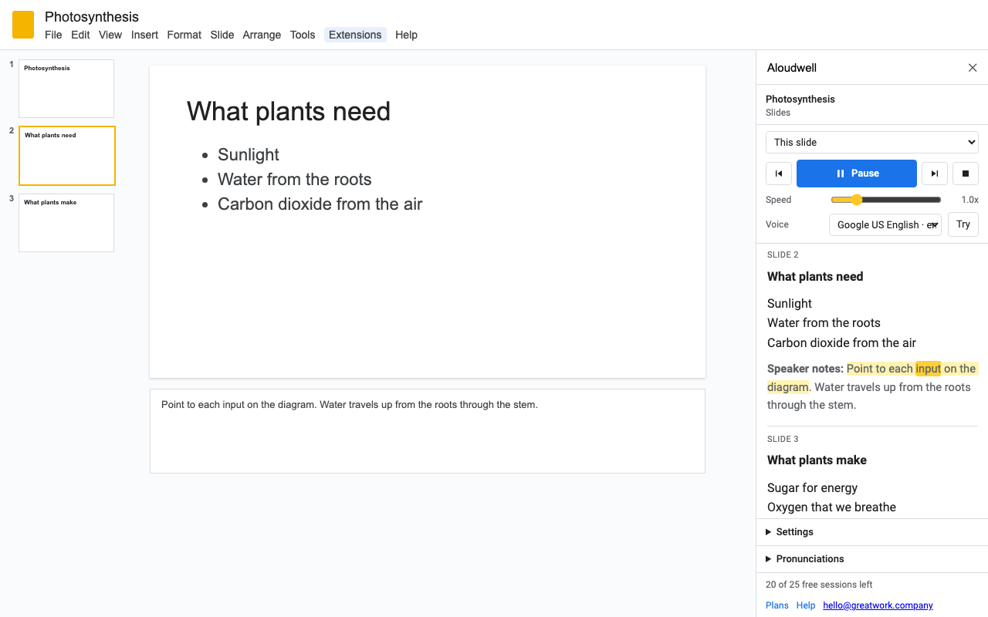Pause the read-aloud playback

click(857, 174)
